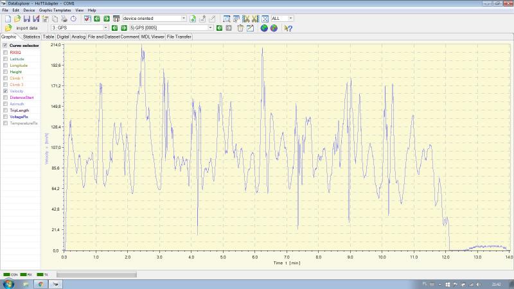
Task: Click the print icon in the toolbar
Action: click(x=64, y=19)
